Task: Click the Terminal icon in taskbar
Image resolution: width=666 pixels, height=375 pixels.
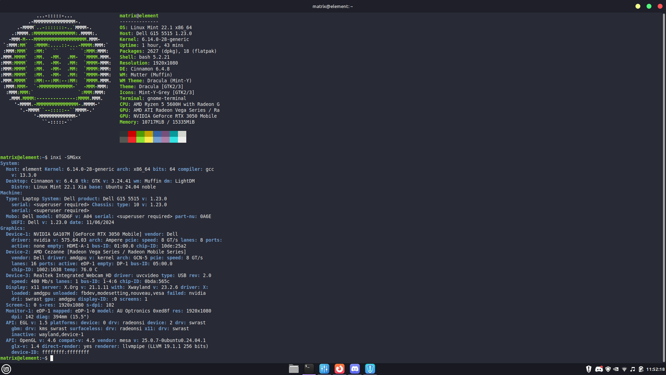Action: (x=309, y=369)
